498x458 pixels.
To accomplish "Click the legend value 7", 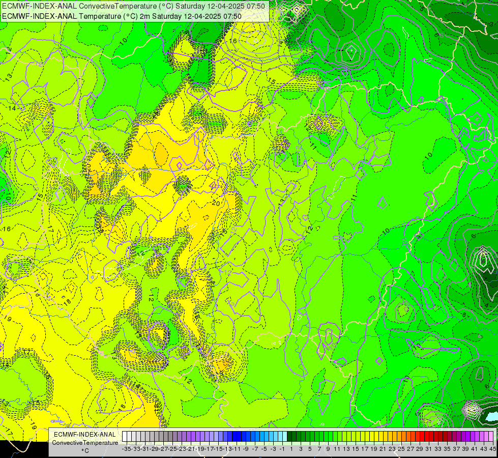I will tap(319, 449).
